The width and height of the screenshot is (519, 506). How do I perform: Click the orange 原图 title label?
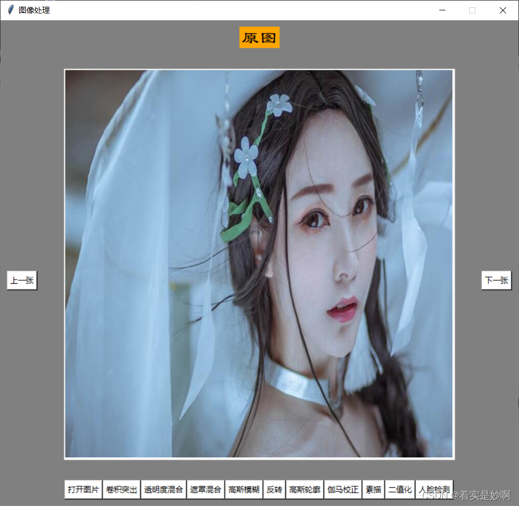[259, 37]
